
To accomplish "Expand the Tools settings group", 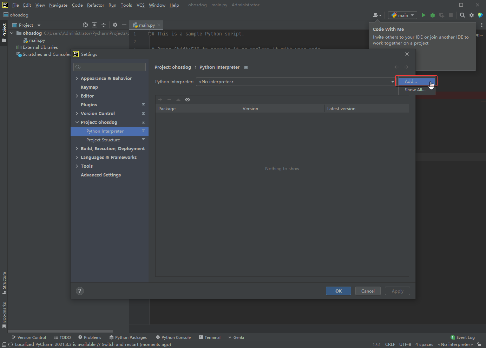I will 77,166.
